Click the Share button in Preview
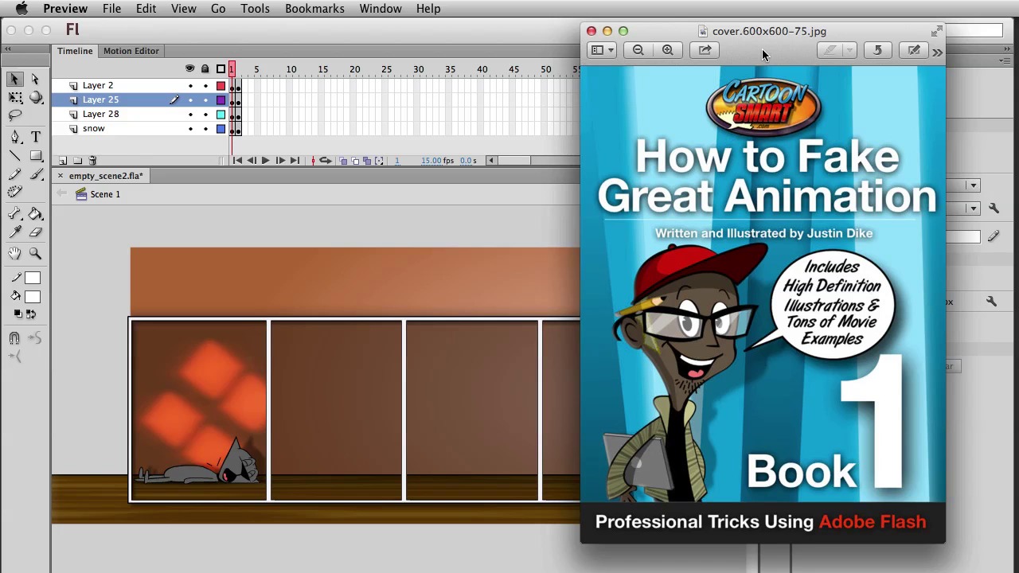 point(705,50)
